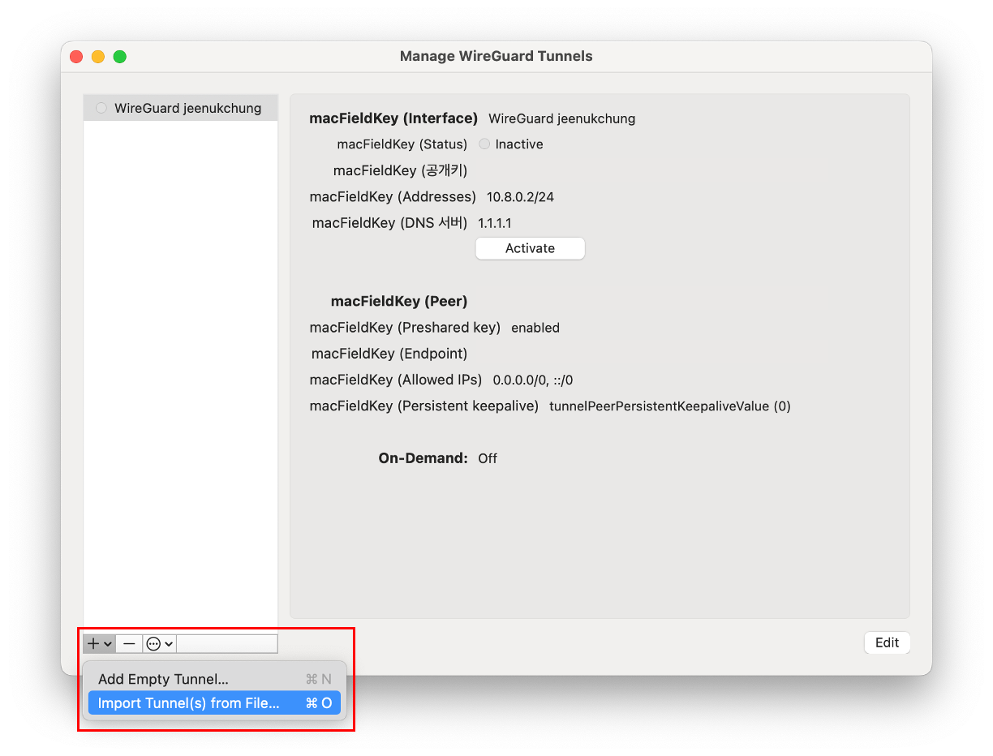Click the Activate button
The height and width of the screenshot is (756, 993).
530,248
